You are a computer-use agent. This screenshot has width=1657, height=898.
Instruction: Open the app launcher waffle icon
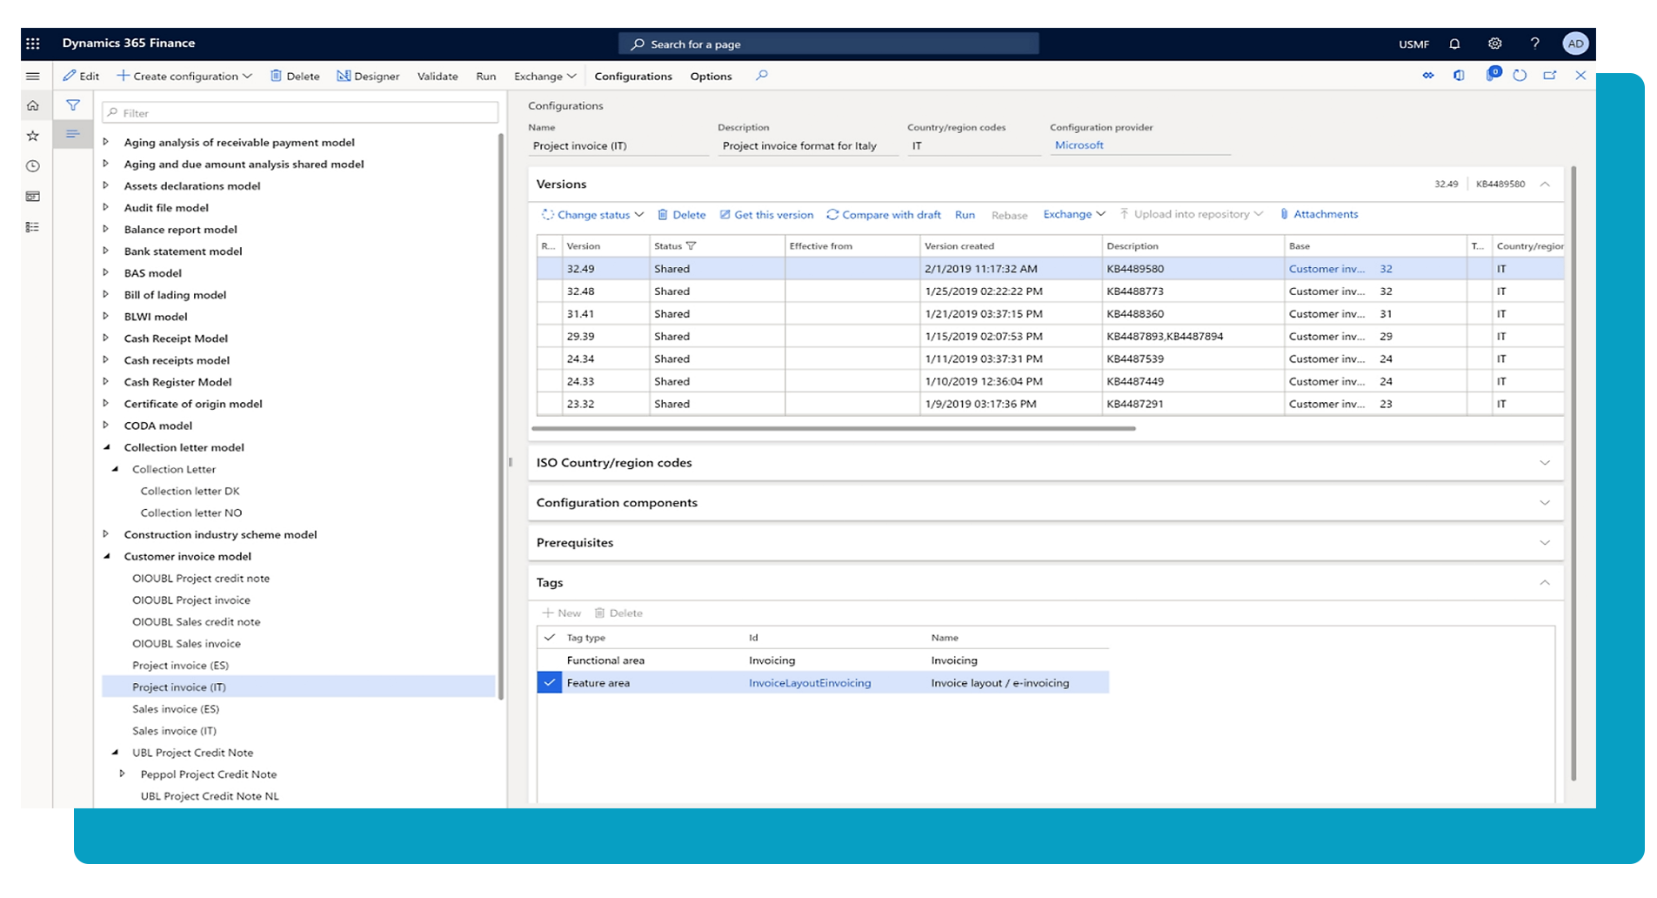[x=33, y=44]
